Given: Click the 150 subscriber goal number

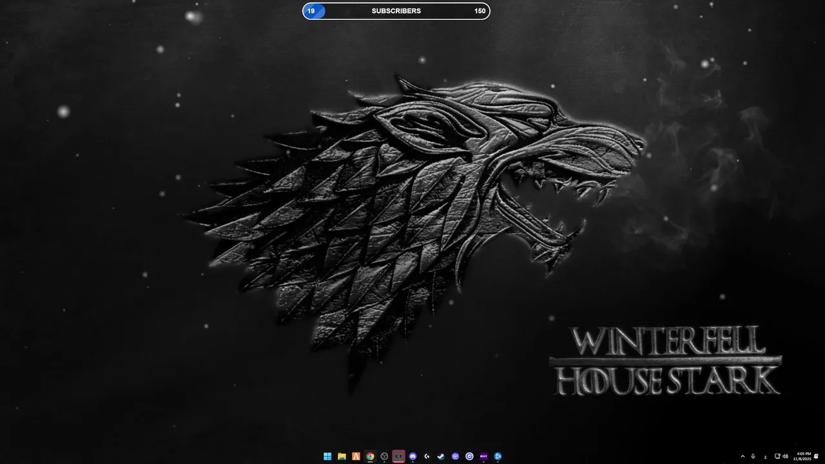Looking at the screenshot, I should pyautogui.click(x=480, y=11).
